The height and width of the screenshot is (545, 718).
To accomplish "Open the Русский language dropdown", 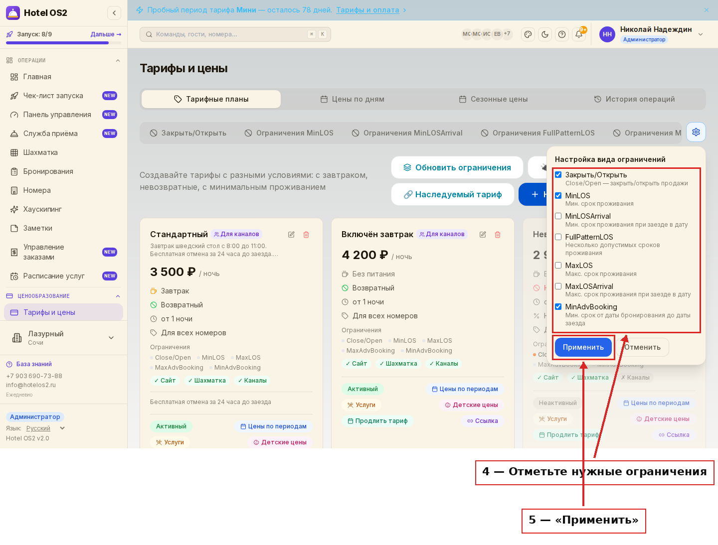I will [45, 428].
